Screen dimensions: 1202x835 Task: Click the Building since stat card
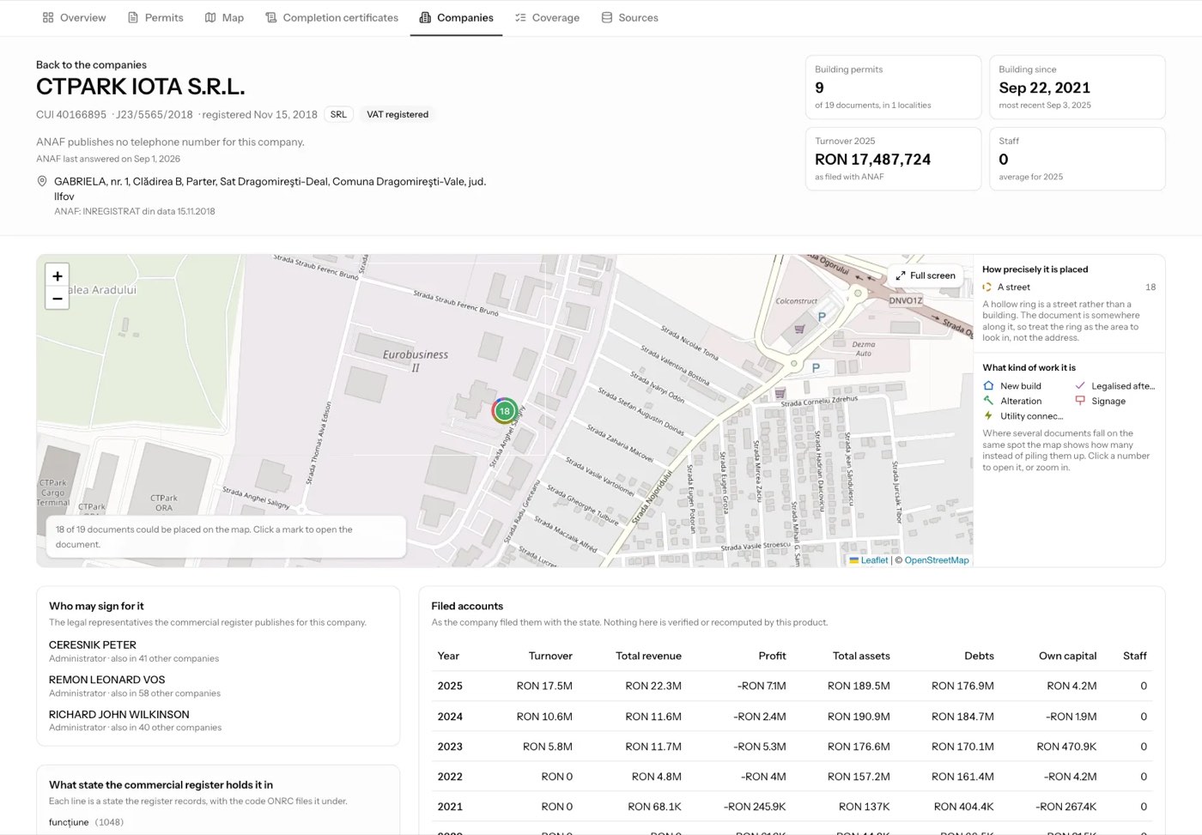point(1077,88)
